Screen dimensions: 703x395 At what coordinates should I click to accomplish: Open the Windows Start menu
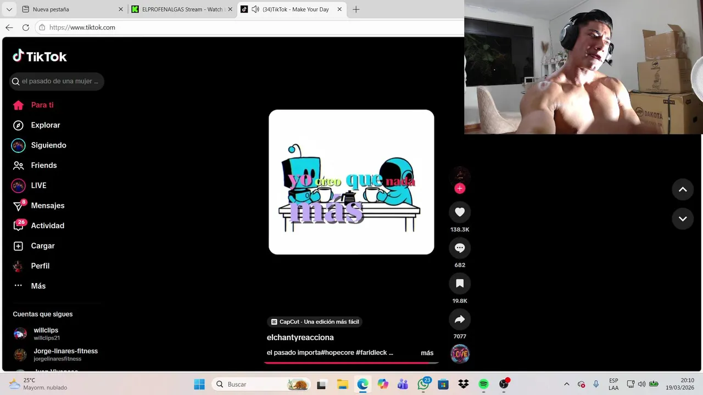[199, 384]
